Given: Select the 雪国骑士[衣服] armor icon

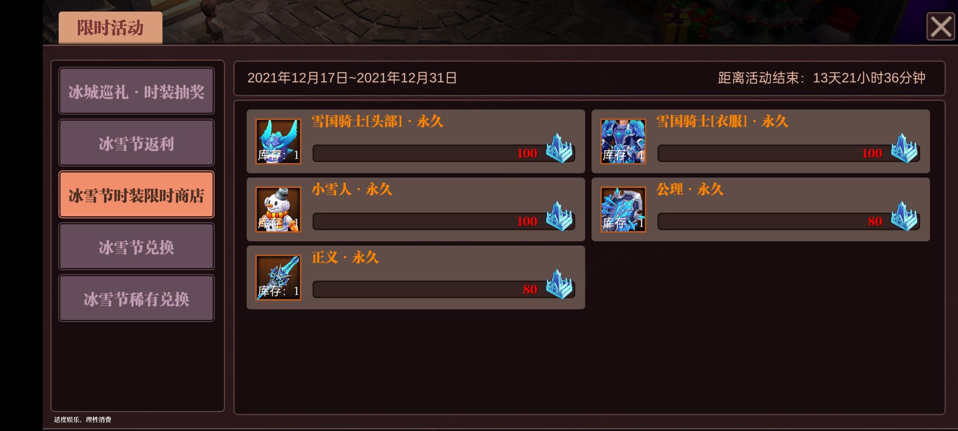Looking at the screenshot, I should tap(623, 141).
